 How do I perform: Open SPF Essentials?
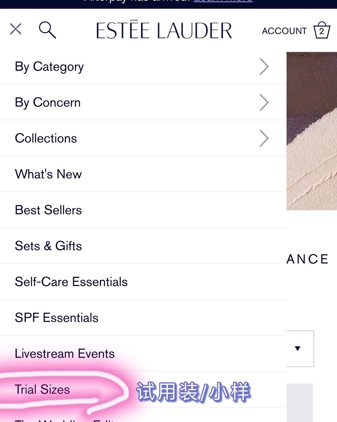pyautogui.click(x=57, y=318)
